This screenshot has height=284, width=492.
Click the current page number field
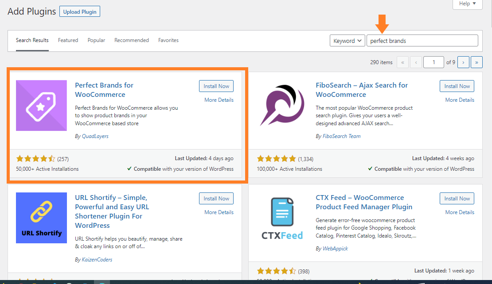(433, 62)
